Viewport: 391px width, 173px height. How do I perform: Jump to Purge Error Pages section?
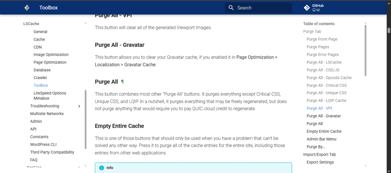323,55
